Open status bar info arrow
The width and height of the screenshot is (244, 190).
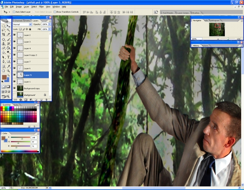[47, 188]
